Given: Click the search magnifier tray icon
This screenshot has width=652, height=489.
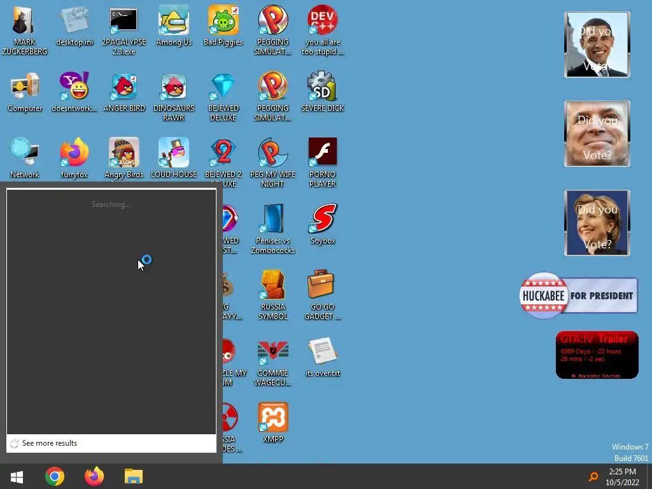Looking at the screenshot, I should tap(593, 476).
